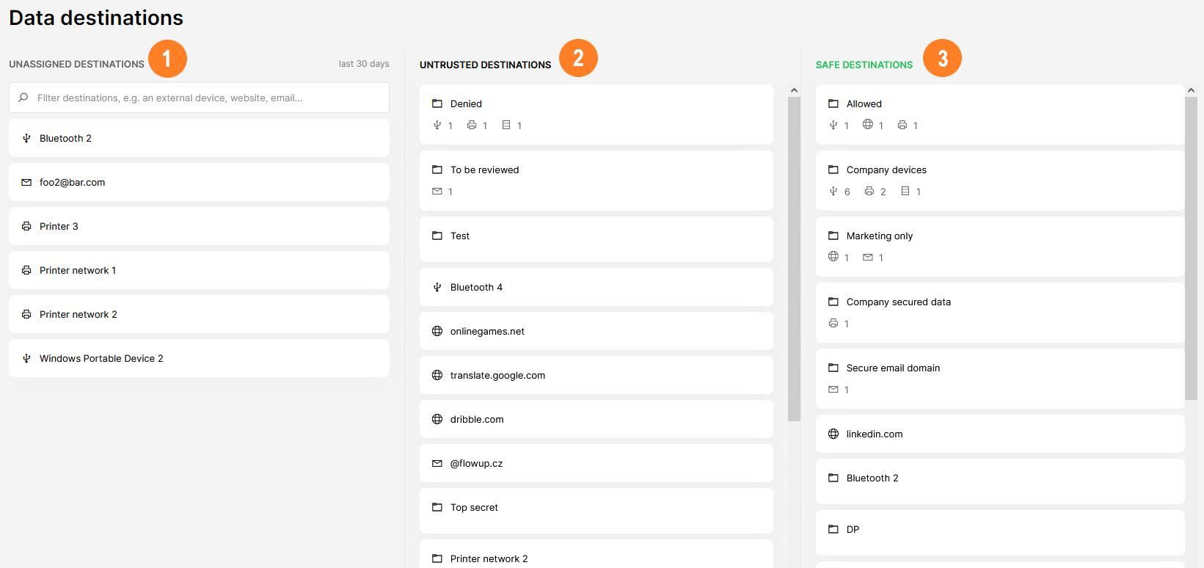
Task: Click the search magnifier icon in filter box
Action: (23, 98)
